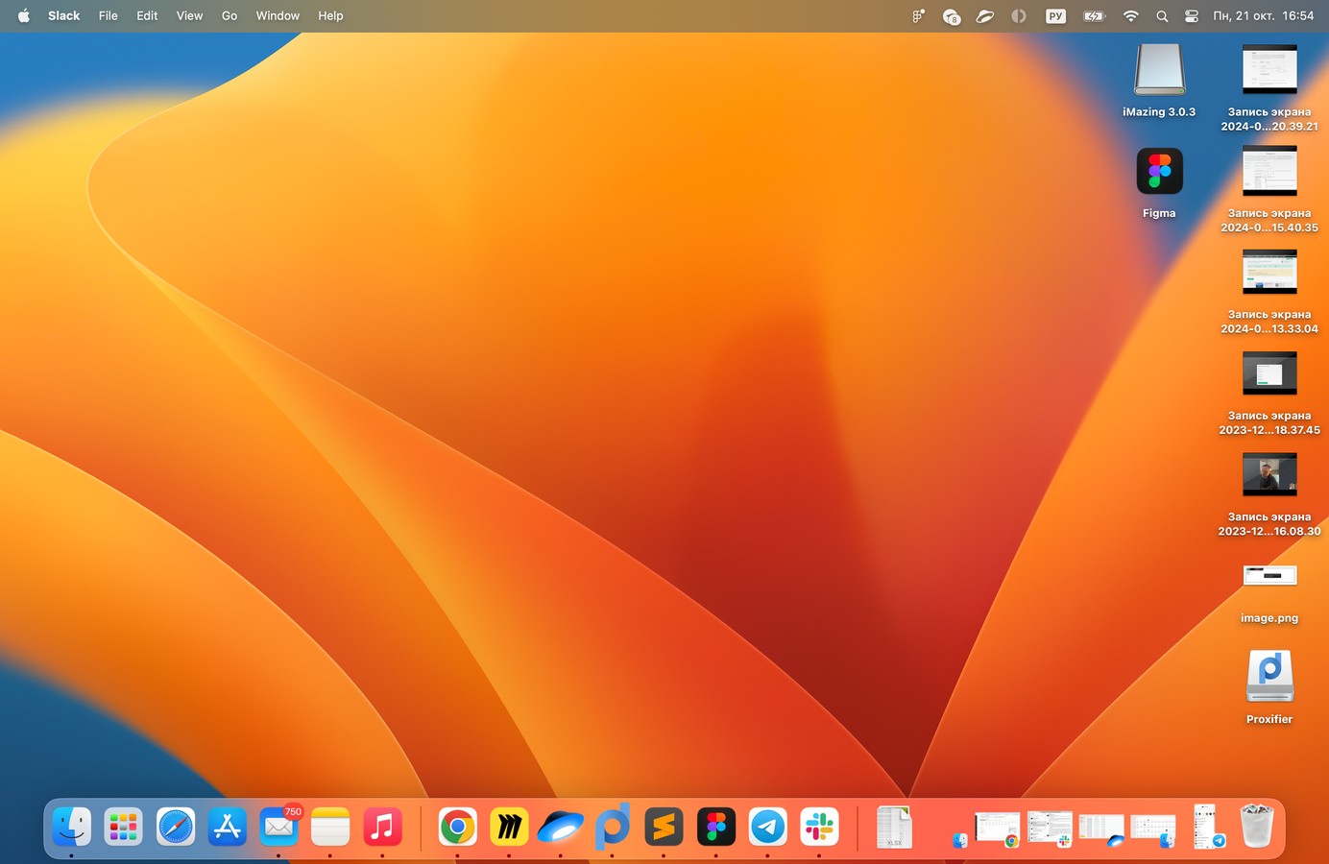
Task: Open Google Chrome app icon in the Dock
Action: click(x=458, y=827)
